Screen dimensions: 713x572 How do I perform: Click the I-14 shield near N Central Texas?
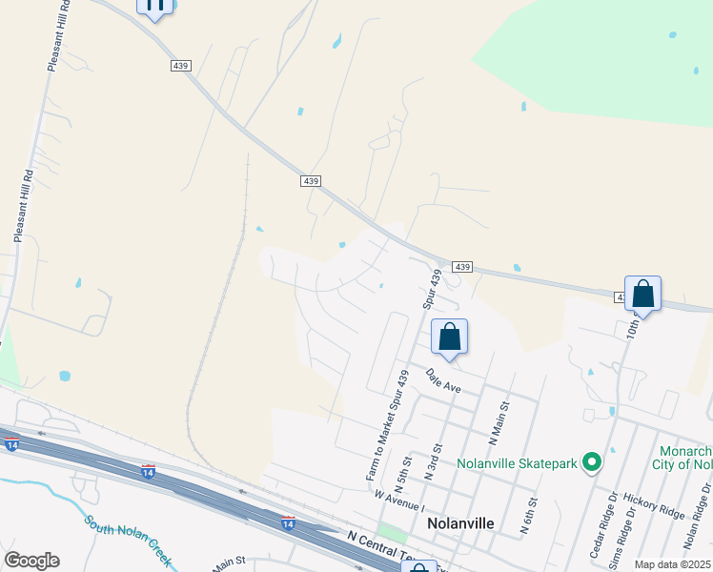288,522
